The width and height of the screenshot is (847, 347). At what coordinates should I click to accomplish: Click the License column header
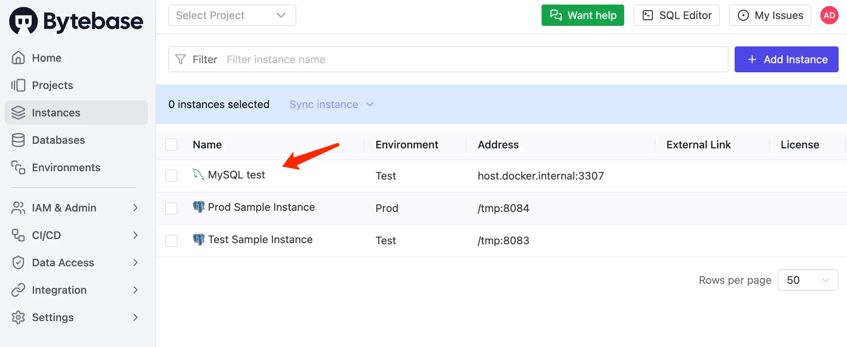point(800,145)
